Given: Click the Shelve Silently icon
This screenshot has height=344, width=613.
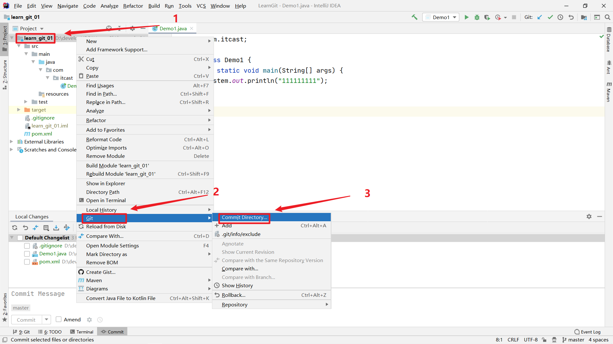Looking at the screenshot, I should (x=56, y=228).
